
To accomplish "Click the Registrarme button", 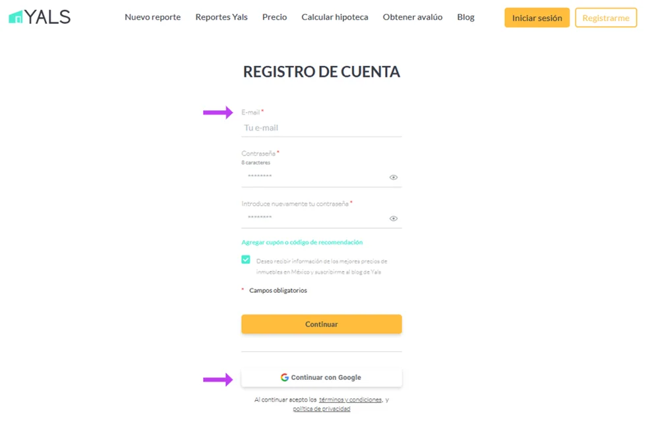I will (606, 18).
